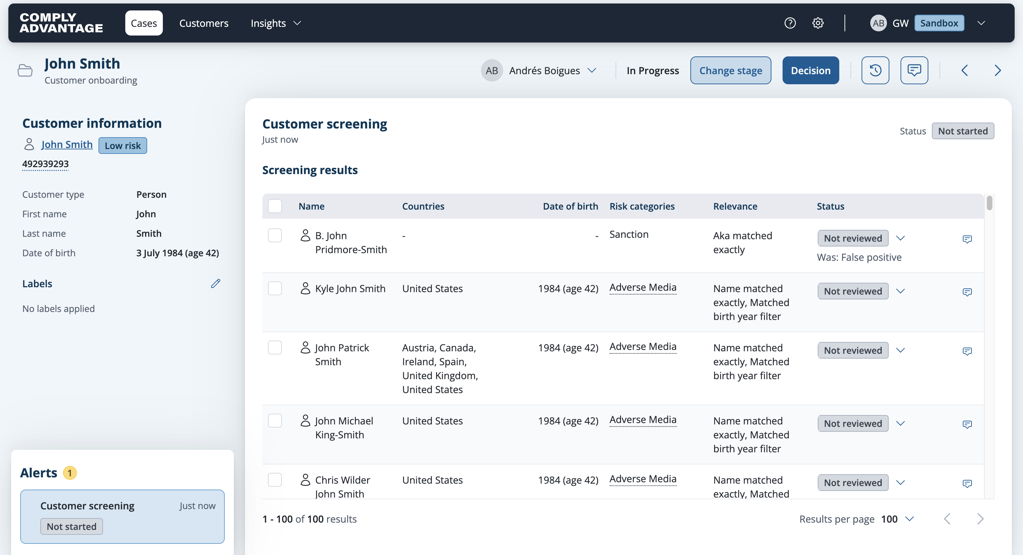Open the account dropdown chevron after Sandbox
The height and width of the screenshot is (555, 1023).
[981, 23]
